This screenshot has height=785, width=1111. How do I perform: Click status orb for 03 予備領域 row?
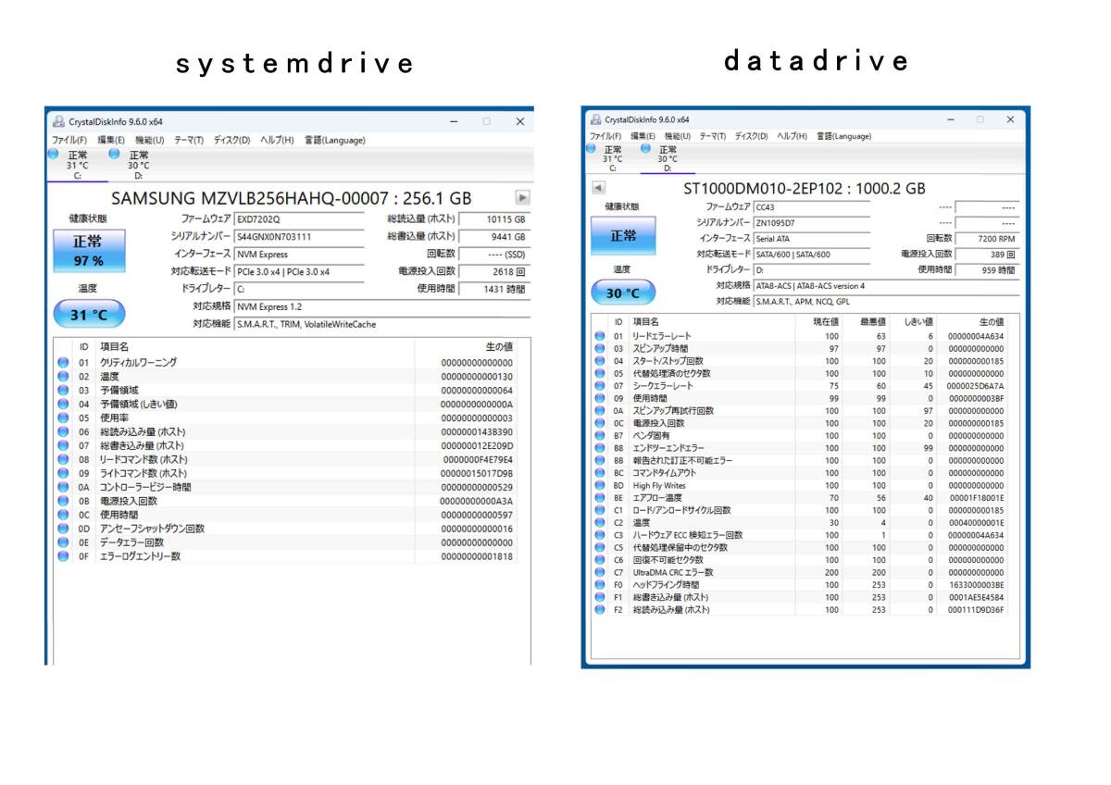tap(63, 391)
